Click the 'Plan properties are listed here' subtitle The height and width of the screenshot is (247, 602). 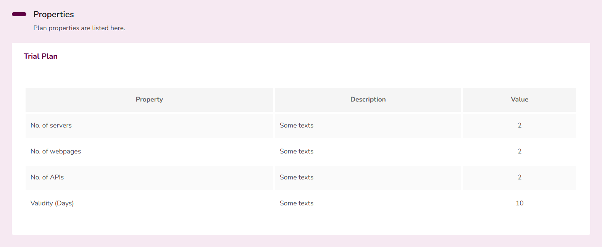click(x=79, y=28)
